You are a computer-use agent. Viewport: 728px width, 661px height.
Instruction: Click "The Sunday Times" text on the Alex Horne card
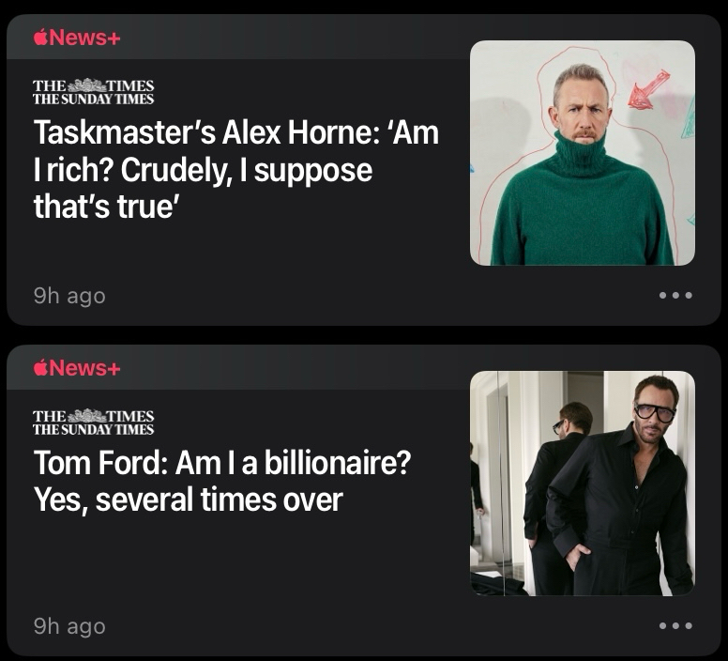tap(93, 99)
